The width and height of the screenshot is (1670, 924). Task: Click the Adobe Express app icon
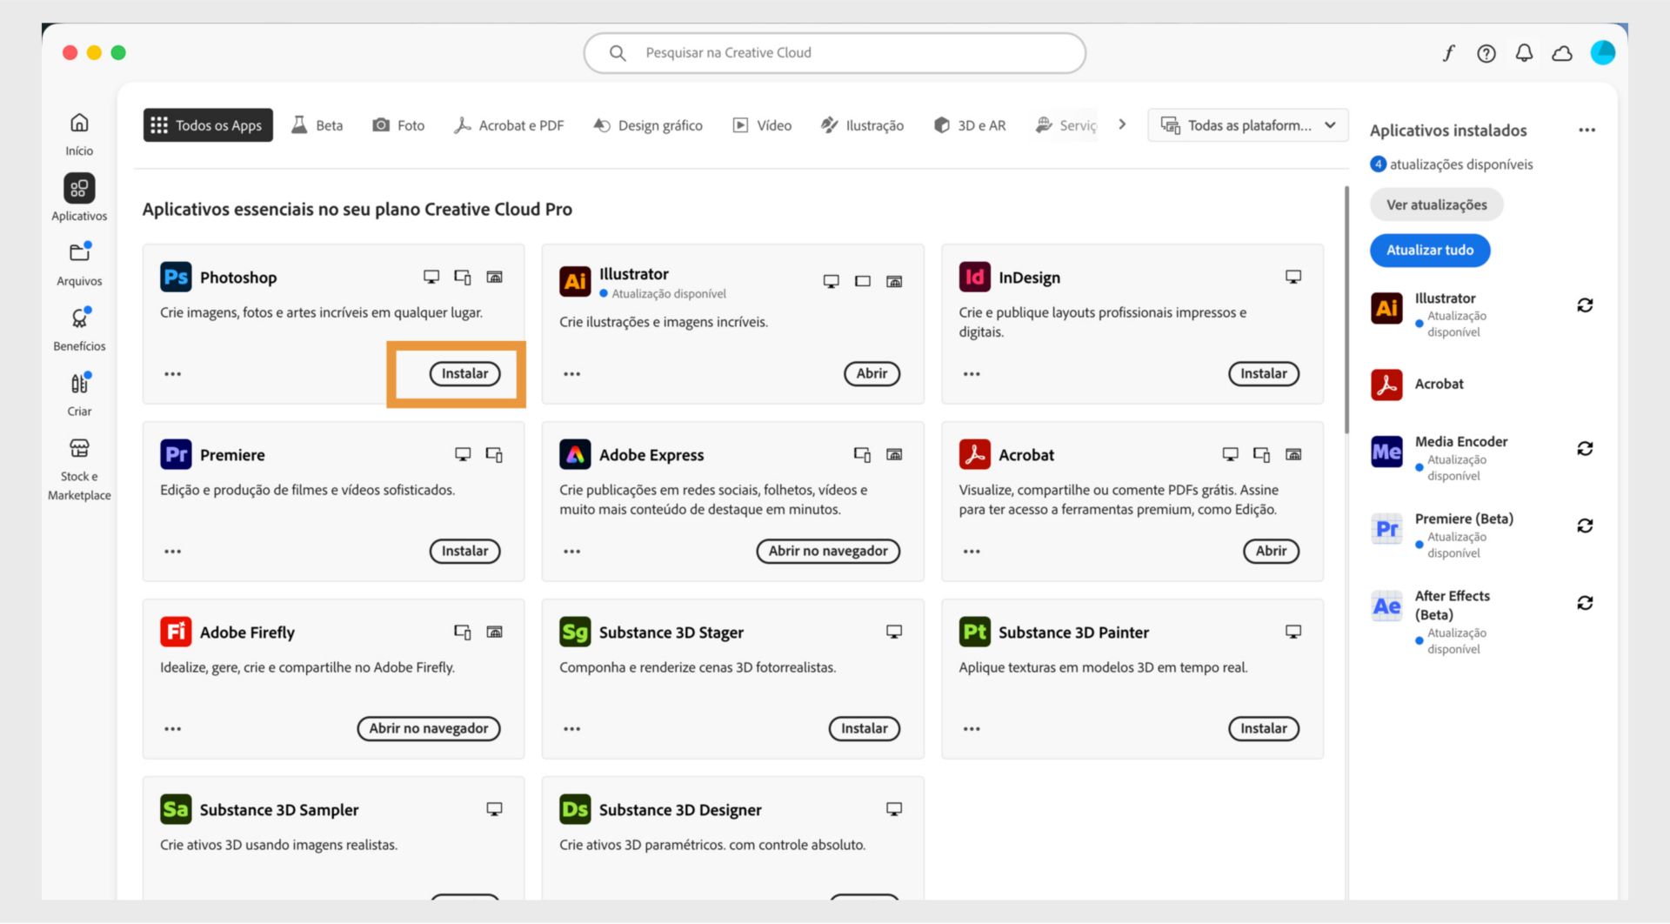575,454
